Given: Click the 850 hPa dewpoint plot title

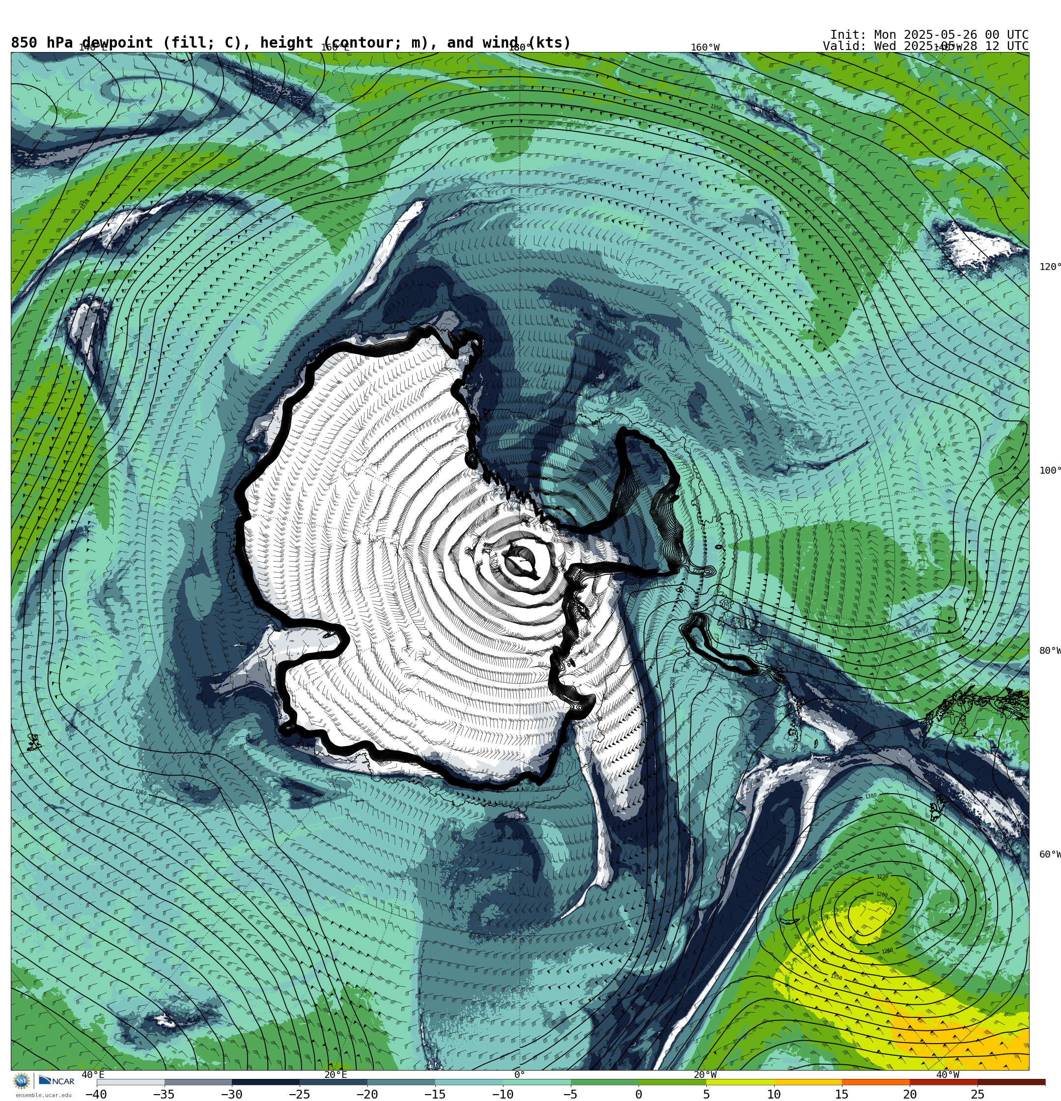Looking at the screenshot, I should coord(291,43).
